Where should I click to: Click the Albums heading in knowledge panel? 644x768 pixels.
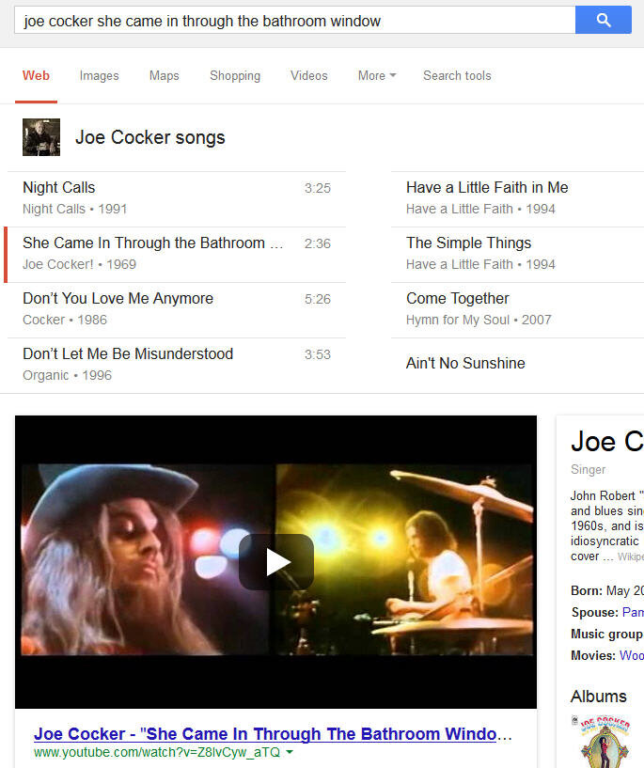(599, 696)
